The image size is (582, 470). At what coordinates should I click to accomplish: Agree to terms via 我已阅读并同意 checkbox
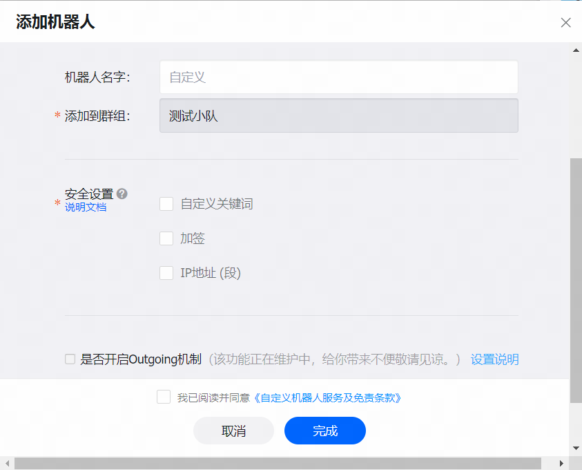click(x=164, y=397)
